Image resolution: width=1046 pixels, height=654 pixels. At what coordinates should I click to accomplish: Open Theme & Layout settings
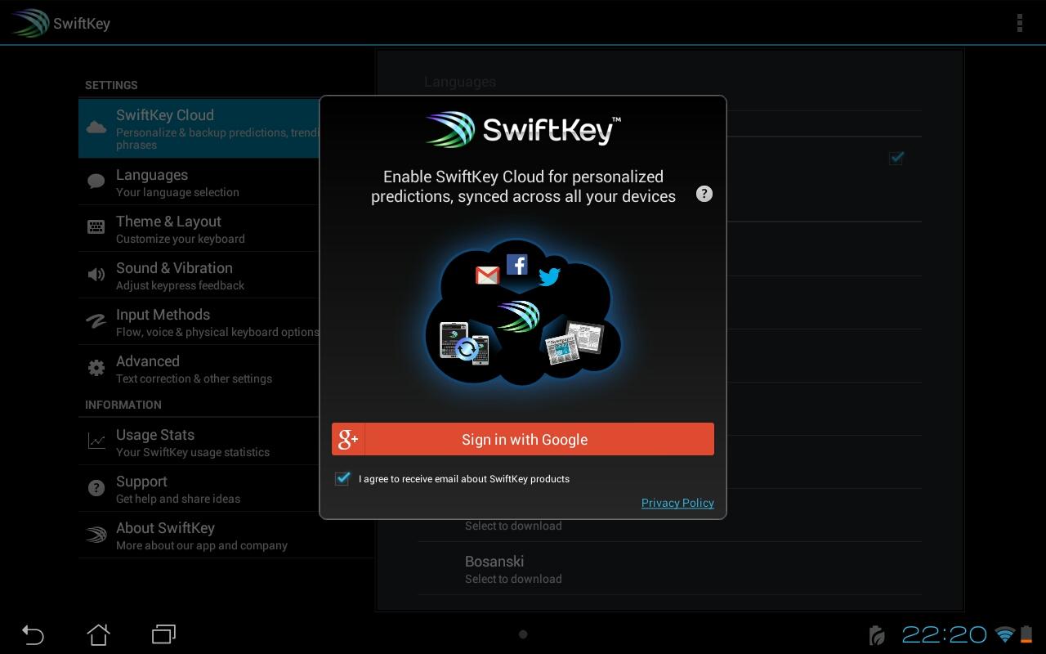click(x=199, y=228)
